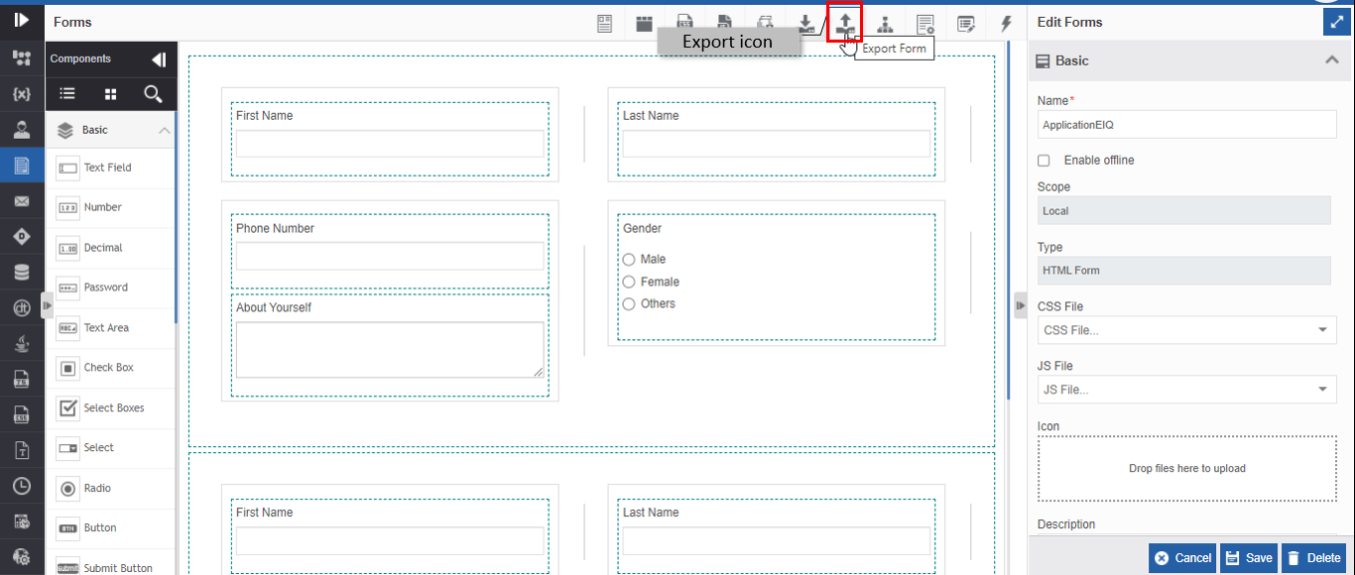Collapse the Basic section in Edit Forms
Image resolution: width=1355 pixels, height=575 pixels.
(1332, 60)
